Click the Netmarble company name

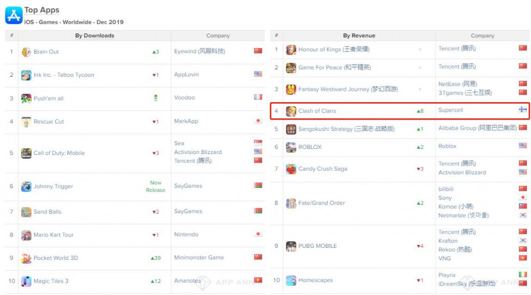click(464, 215)
